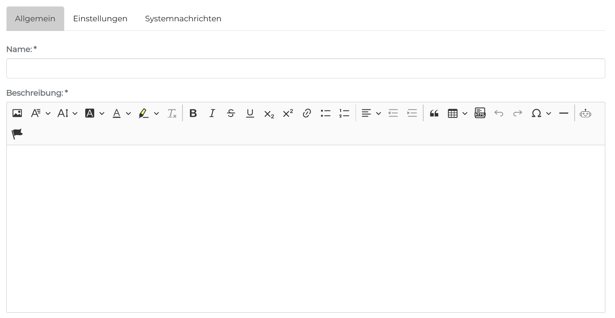
Task: Open the Systemnachrichten tab
Action: point(183,19)
